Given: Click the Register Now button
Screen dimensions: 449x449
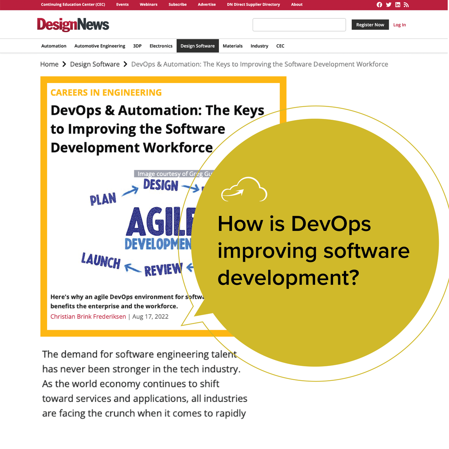Looking at the screenshot, I should coord(370,25).
